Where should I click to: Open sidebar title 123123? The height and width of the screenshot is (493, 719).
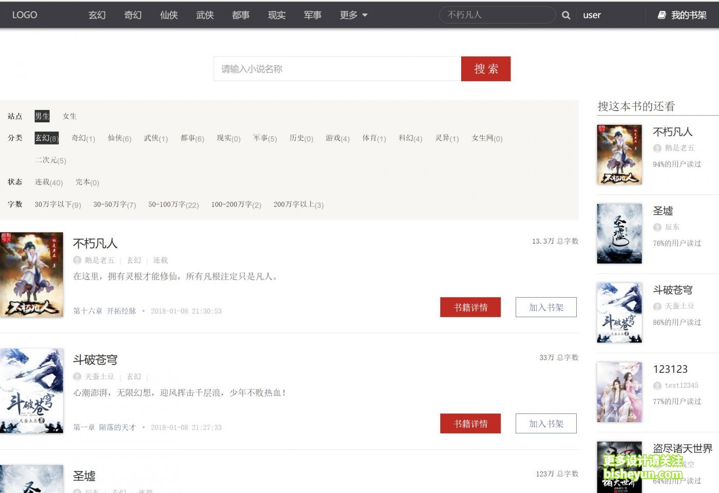point(670,369)
